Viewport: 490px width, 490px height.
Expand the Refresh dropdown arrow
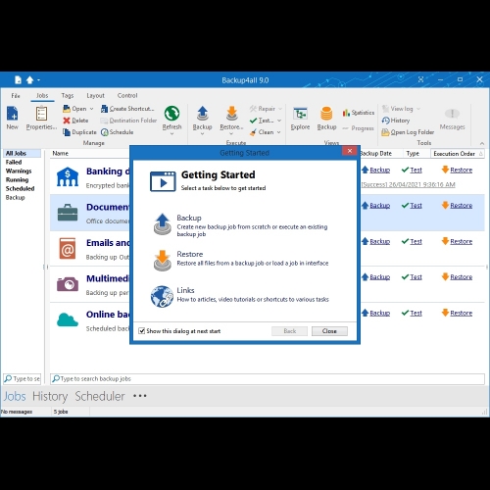(x=171, y=133)
